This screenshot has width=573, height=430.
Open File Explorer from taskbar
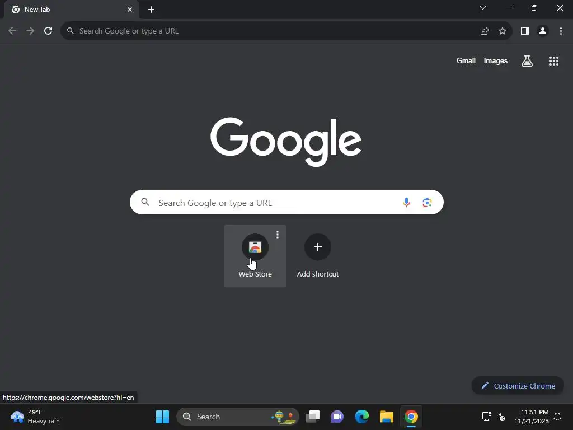(386, 417)
